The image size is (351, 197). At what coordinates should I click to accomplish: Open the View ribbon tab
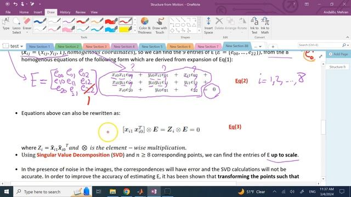(x=94, y=12)
